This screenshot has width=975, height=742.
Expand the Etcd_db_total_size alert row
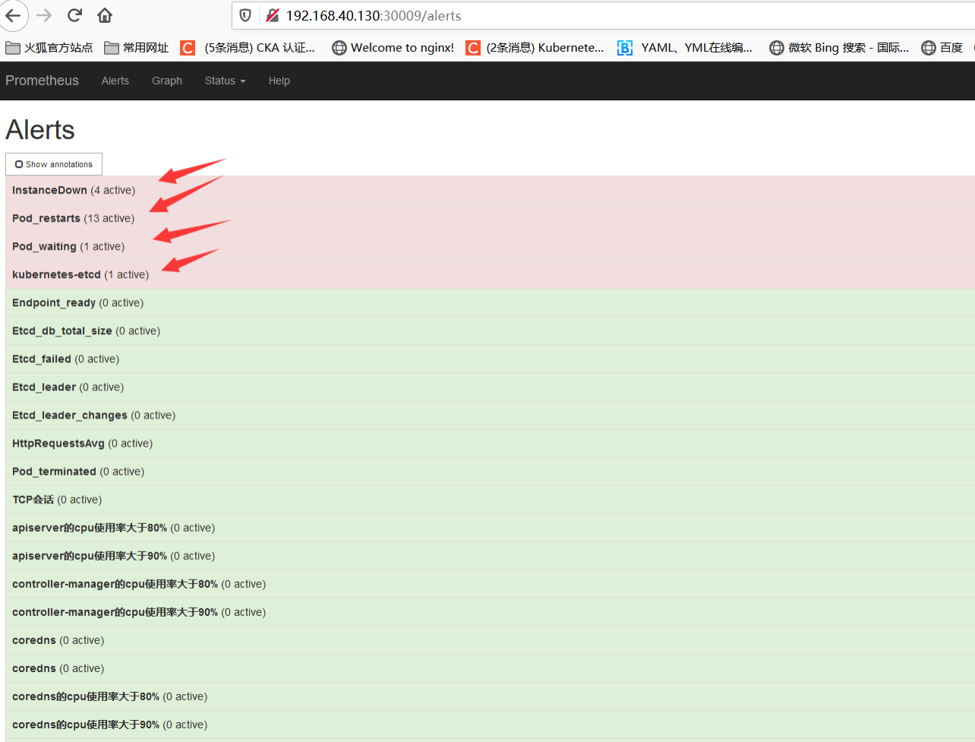(x=490, y=330)
